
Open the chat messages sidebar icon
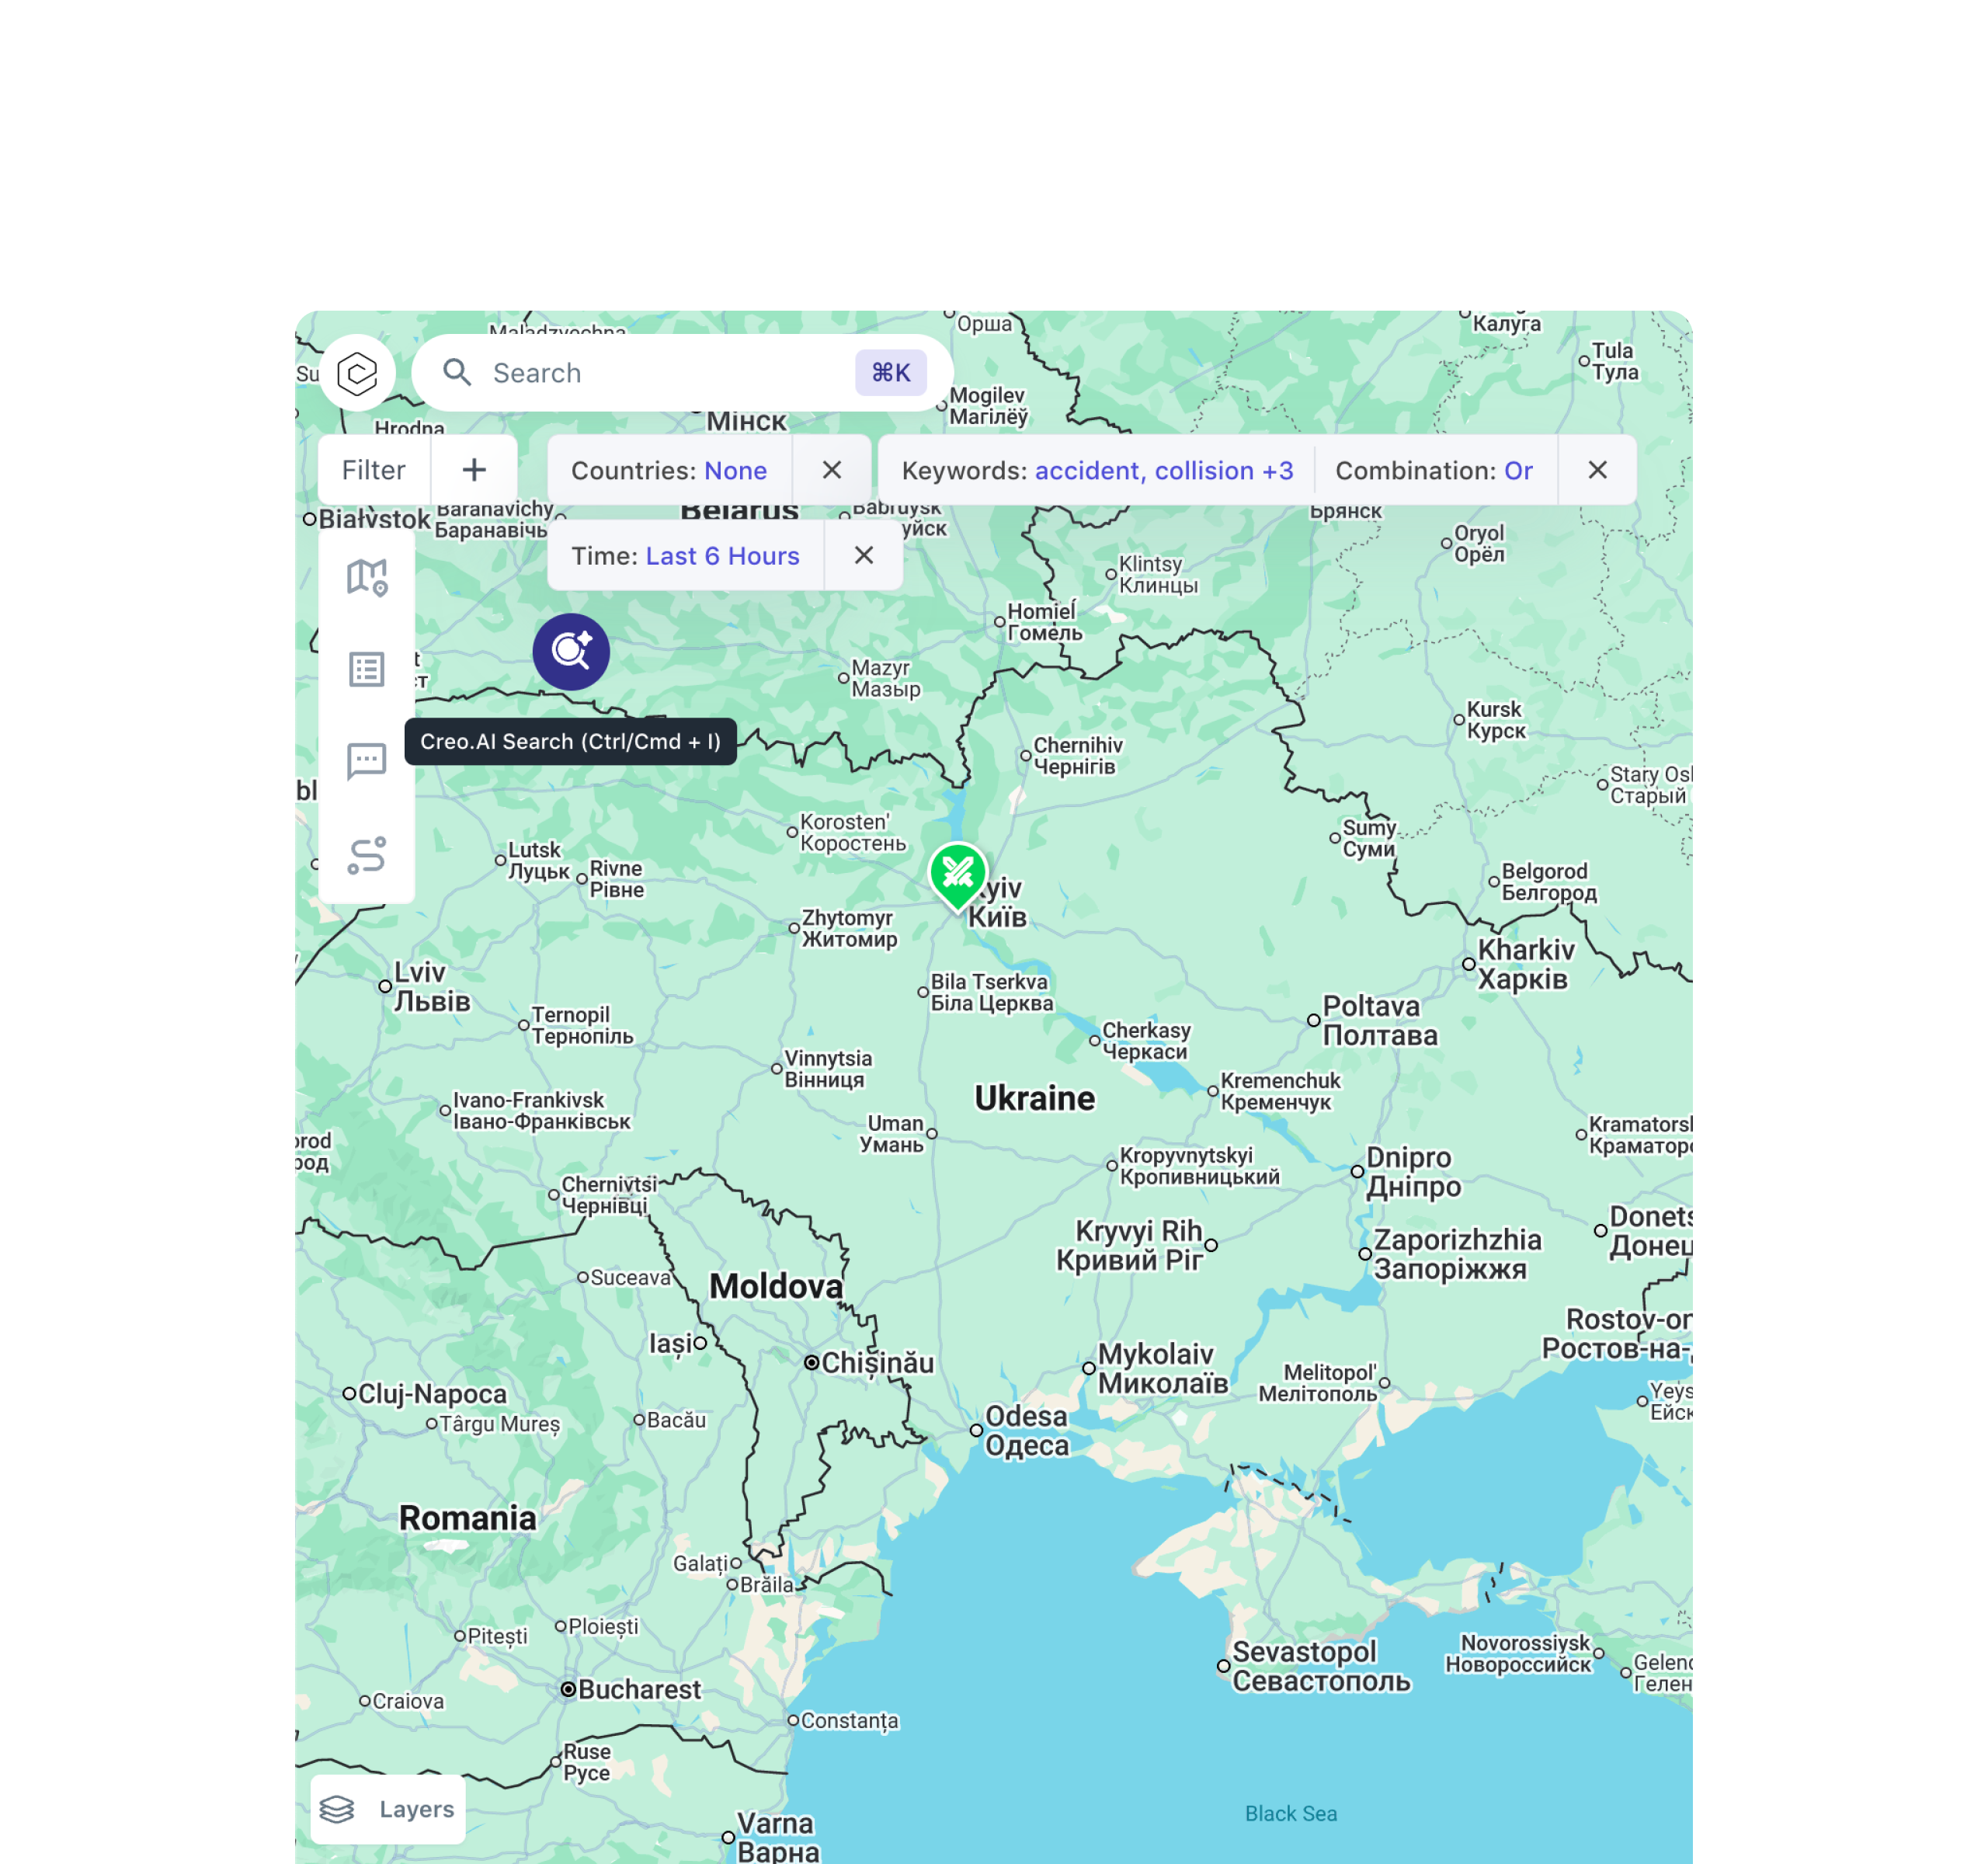(367, 761)
